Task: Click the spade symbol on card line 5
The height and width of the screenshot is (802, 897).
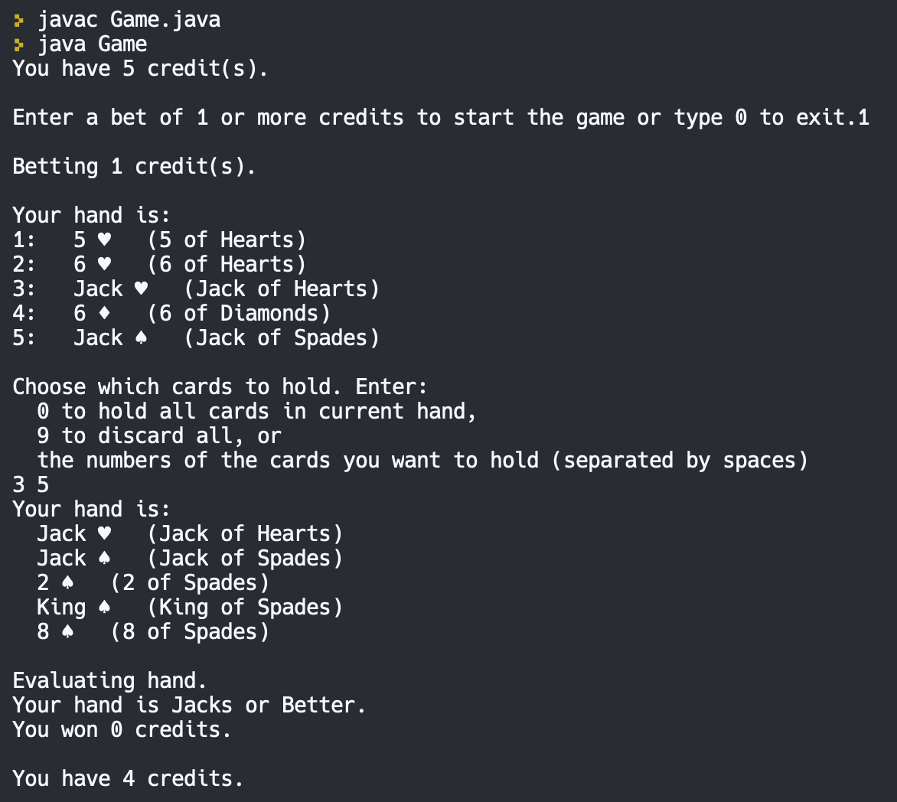Action: [x=141, y=338]
